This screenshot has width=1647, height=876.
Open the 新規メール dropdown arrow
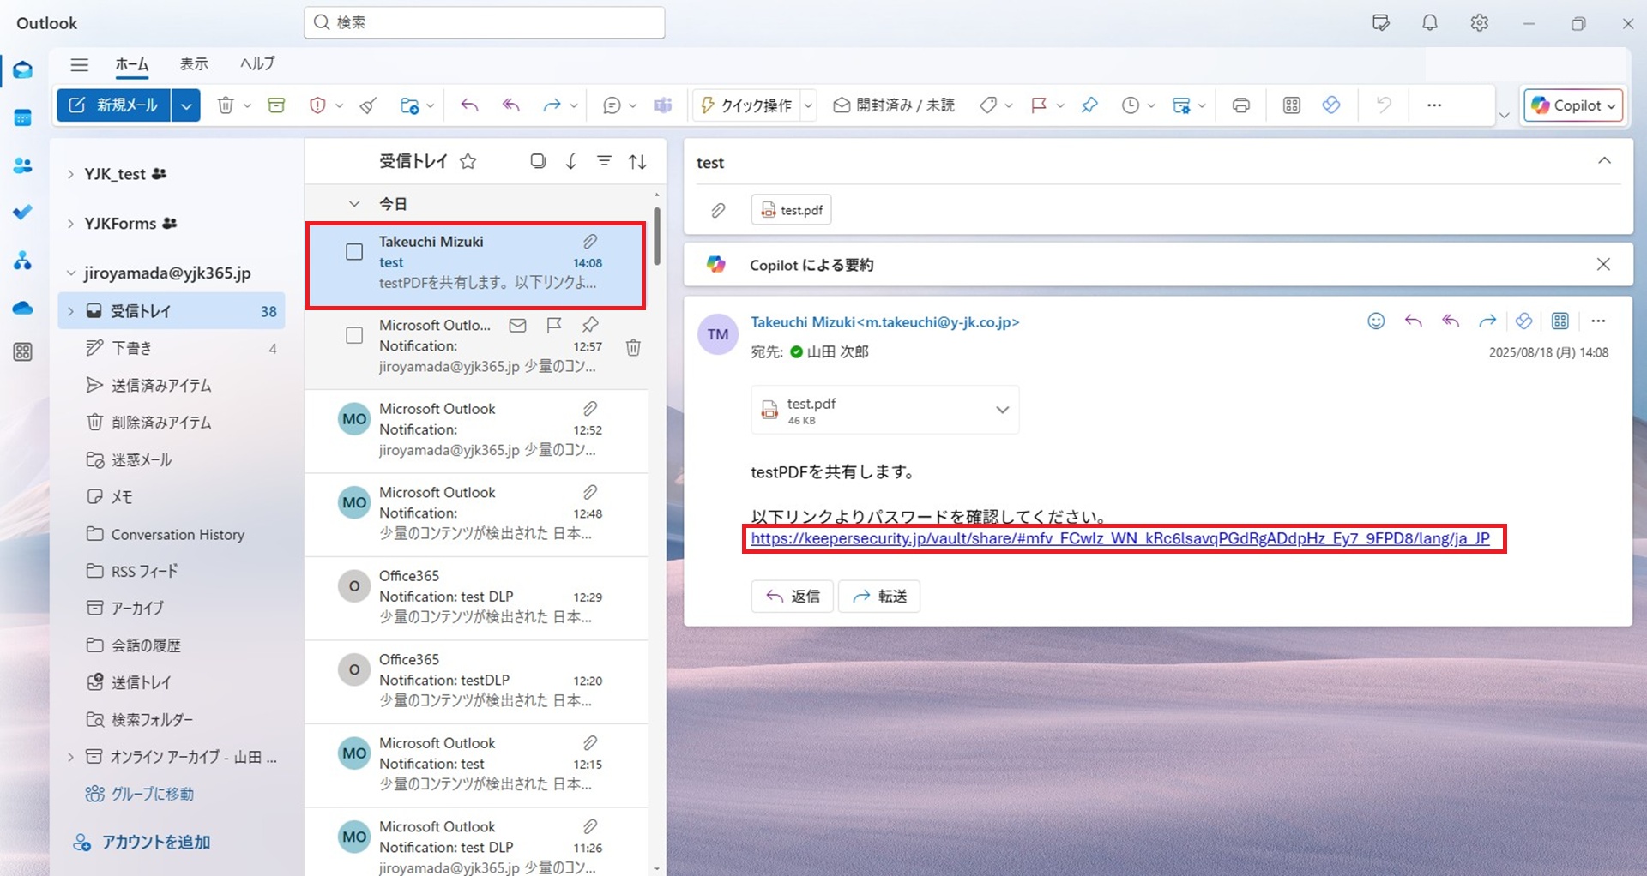(185, 105)
